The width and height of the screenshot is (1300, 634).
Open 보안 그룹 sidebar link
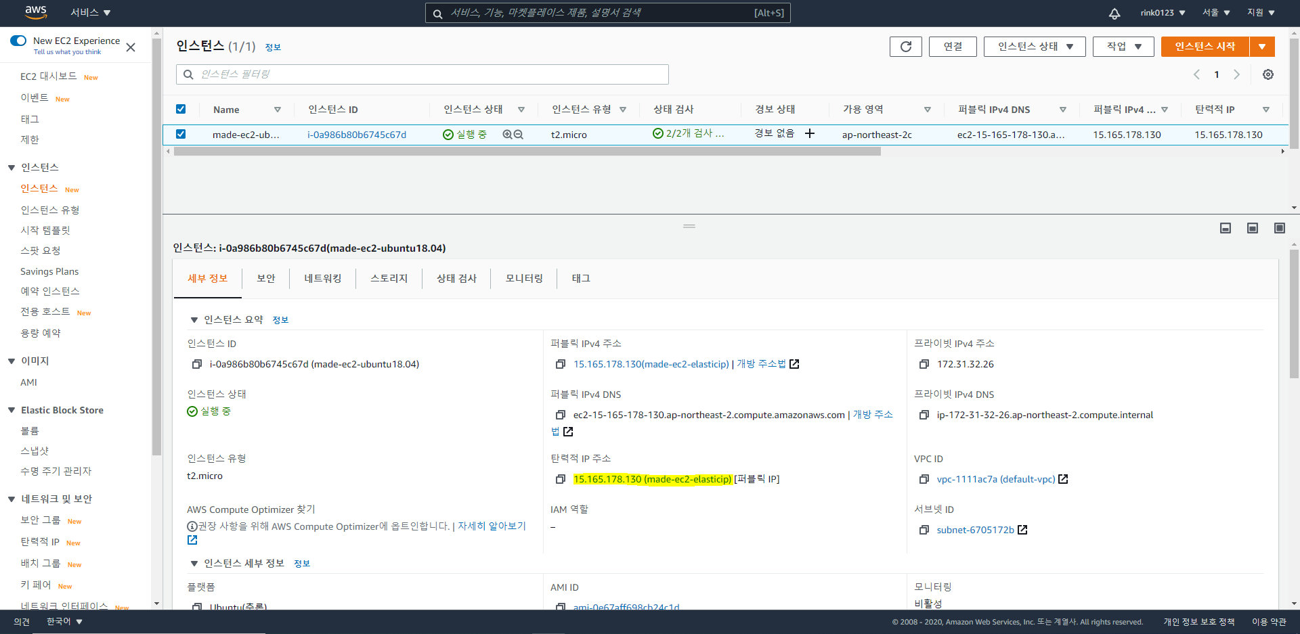pos(41,520)
